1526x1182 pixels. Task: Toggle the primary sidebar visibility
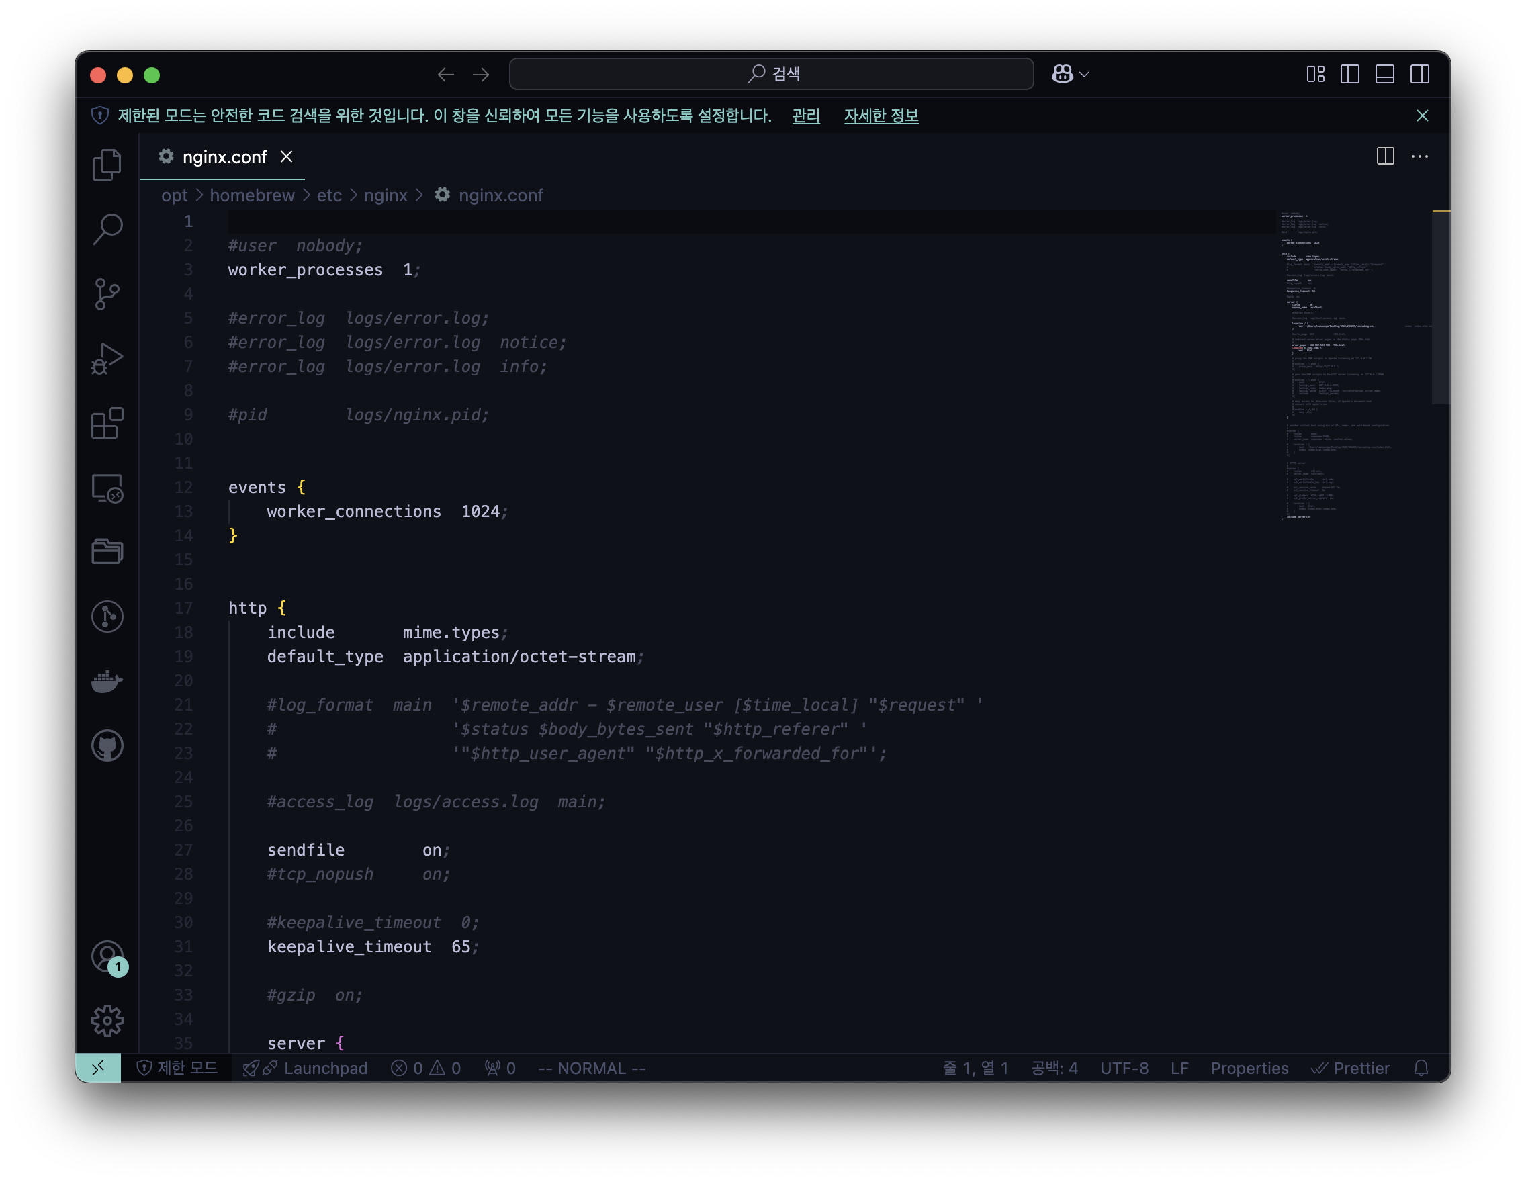point(1350,74)
